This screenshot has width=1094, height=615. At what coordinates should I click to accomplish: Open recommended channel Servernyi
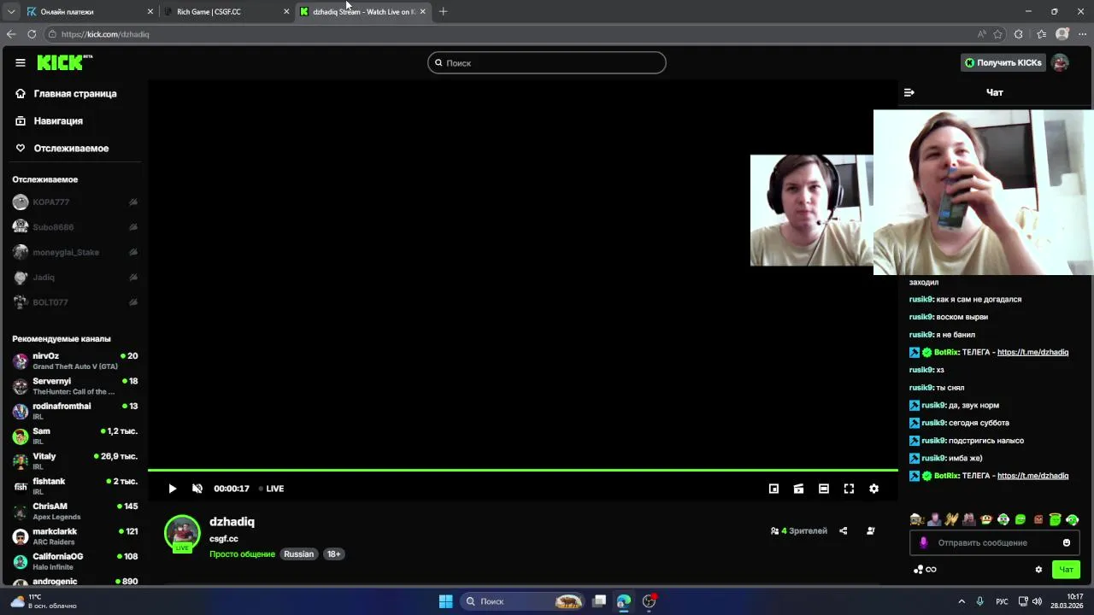[x=75, y=386]
